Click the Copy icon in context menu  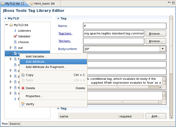23,75
